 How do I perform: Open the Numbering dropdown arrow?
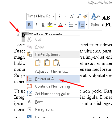(x=86, y=25)
